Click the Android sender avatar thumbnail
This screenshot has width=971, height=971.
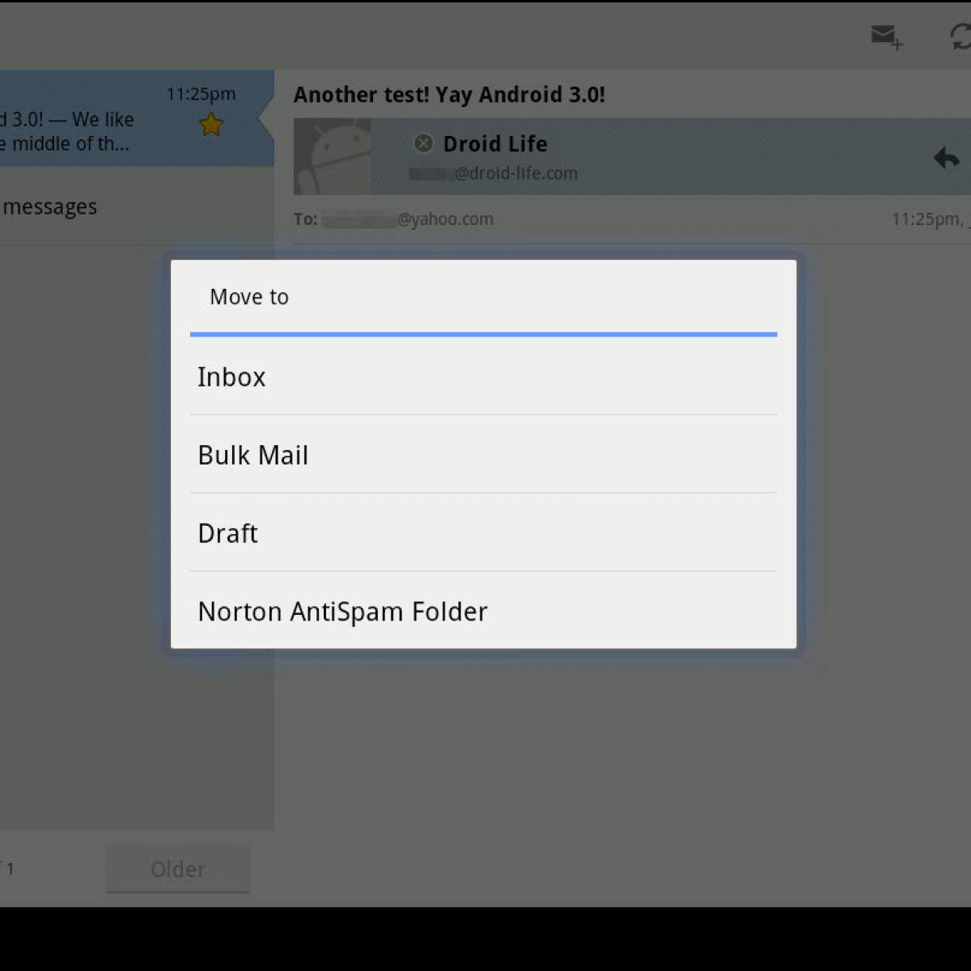click(332, 156)
